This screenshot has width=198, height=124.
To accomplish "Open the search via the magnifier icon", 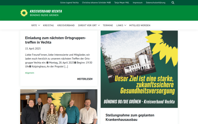I will 173,3.
